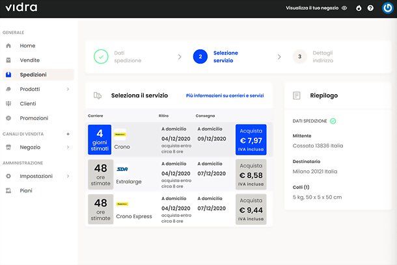This screenshot has width=397, height=265.
Task: Click the flame icon in top bar
Action: click(357, 8)
